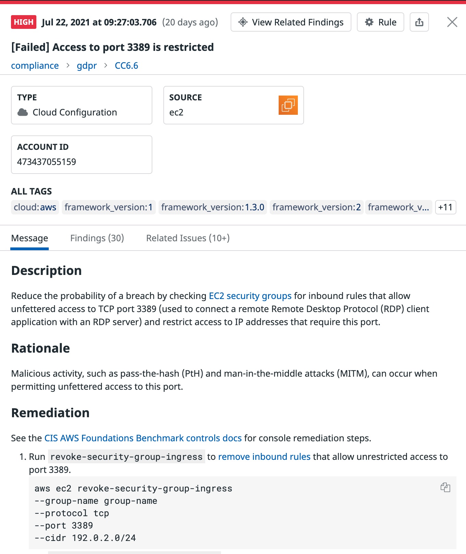Click the share/export icon button

[419, 22]
